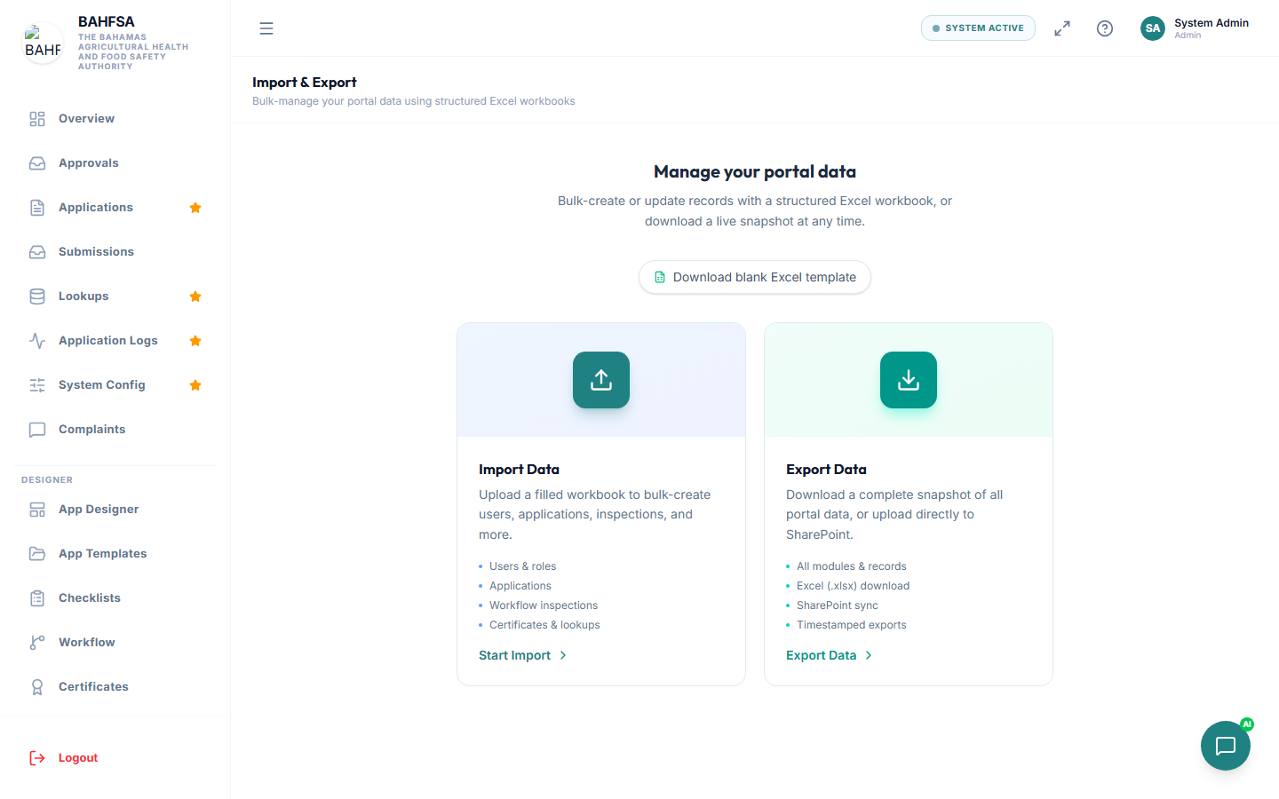Click the Certificates ribbon icon
1279x799 pixels.
[37, 687]
